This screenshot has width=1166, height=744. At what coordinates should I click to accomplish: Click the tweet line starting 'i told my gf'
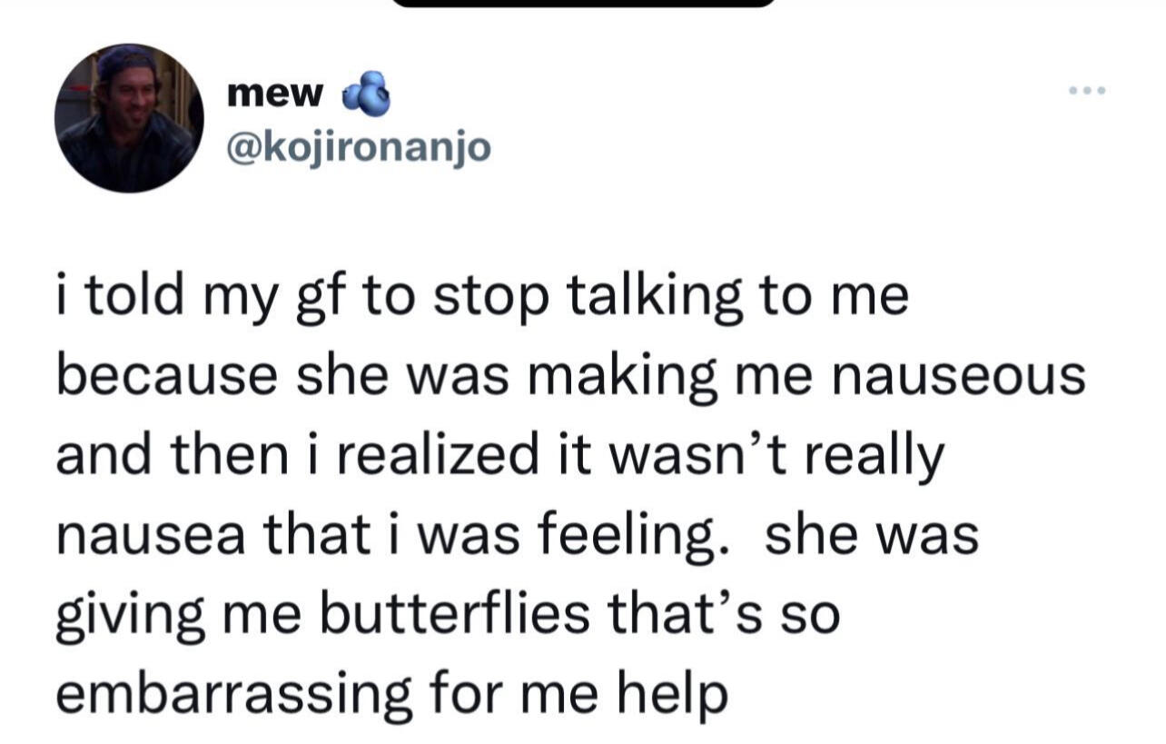(481, 299)
